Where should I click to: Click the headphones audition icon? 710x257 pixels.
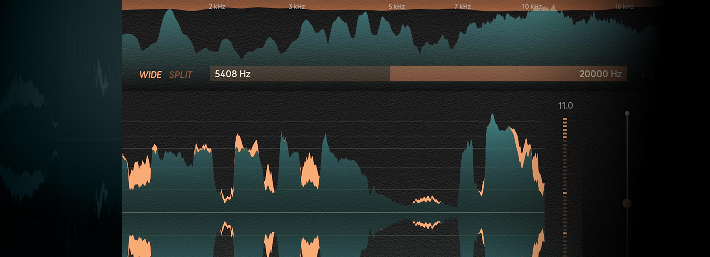(647, 74)
